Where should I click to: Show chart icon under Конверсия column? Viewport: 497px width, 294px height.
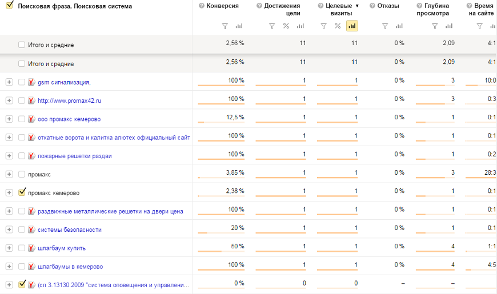[x=239, y=26]
